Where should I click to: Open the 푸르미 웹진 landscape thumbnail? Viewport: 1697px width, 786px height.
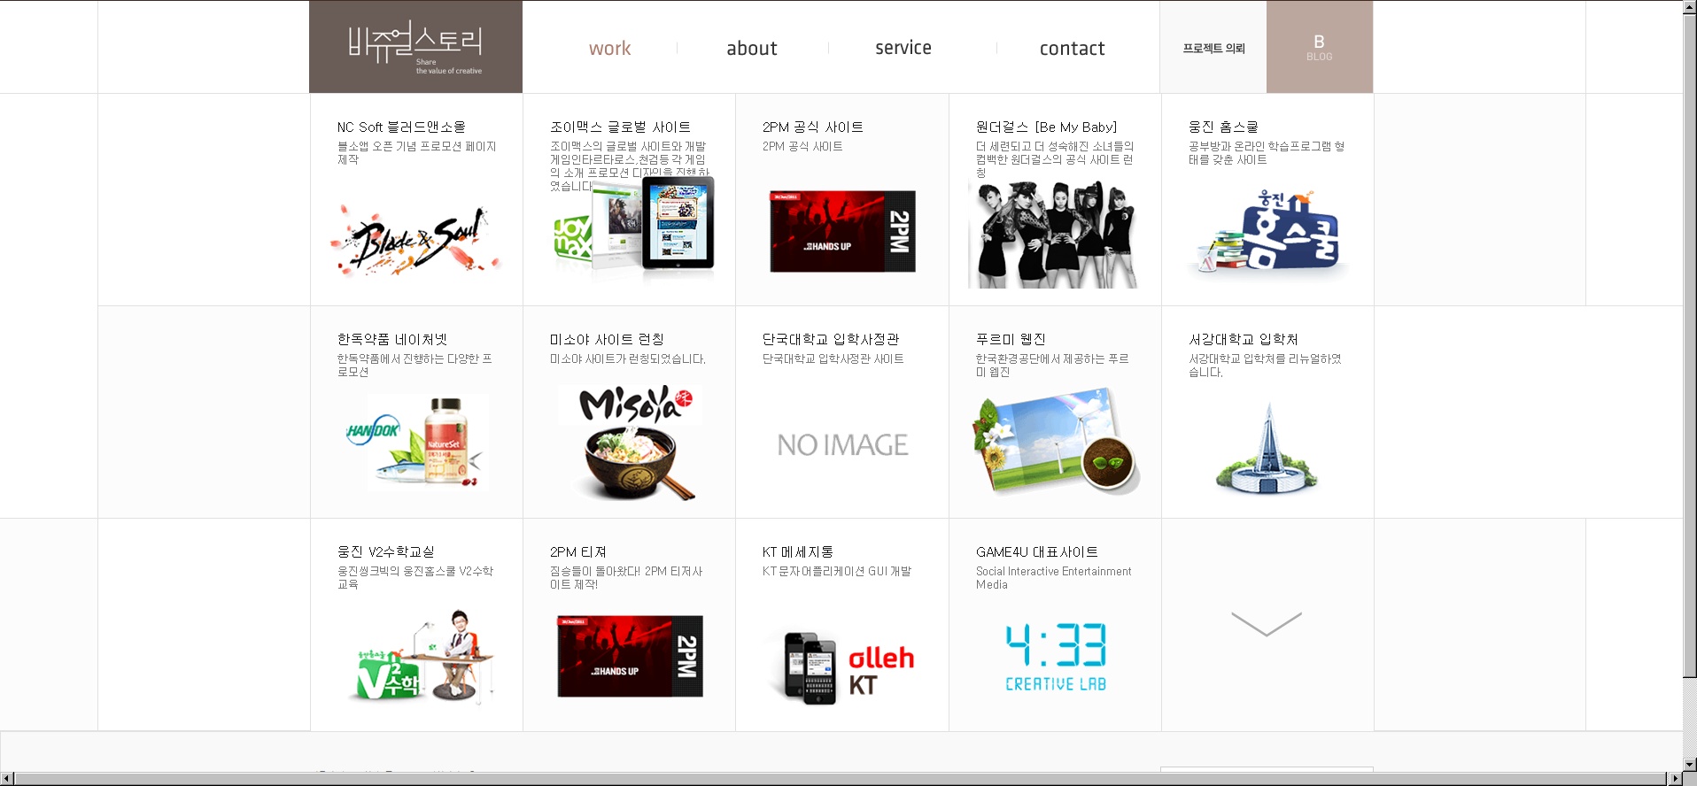point(1056,441)
